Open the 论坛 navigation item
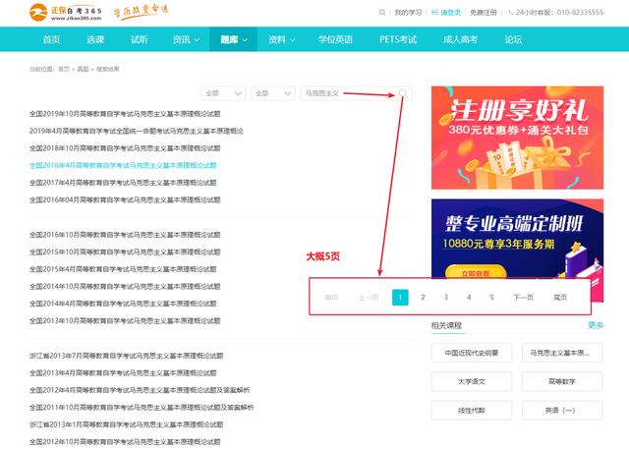The image size is (629, 449). [513, 39]
